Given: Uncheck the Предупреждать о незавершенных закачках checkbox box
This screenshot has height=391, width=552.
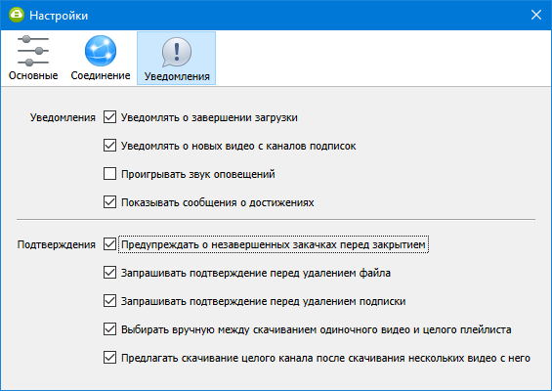Looking at the screenshot, I should pos(109,243).
